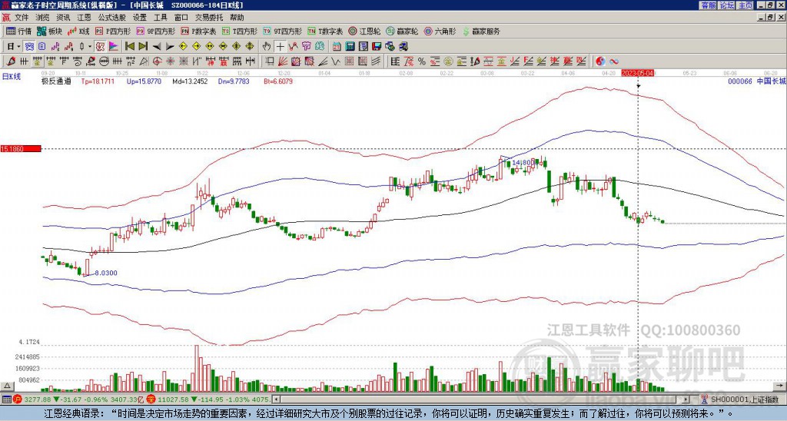Open the 公式选股 menu

point(112,18)
